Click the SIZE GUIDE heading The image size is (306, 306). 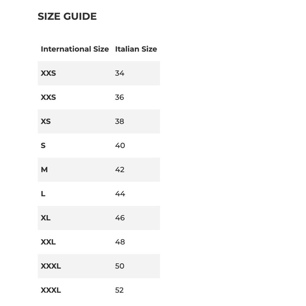tap(67, 16)
